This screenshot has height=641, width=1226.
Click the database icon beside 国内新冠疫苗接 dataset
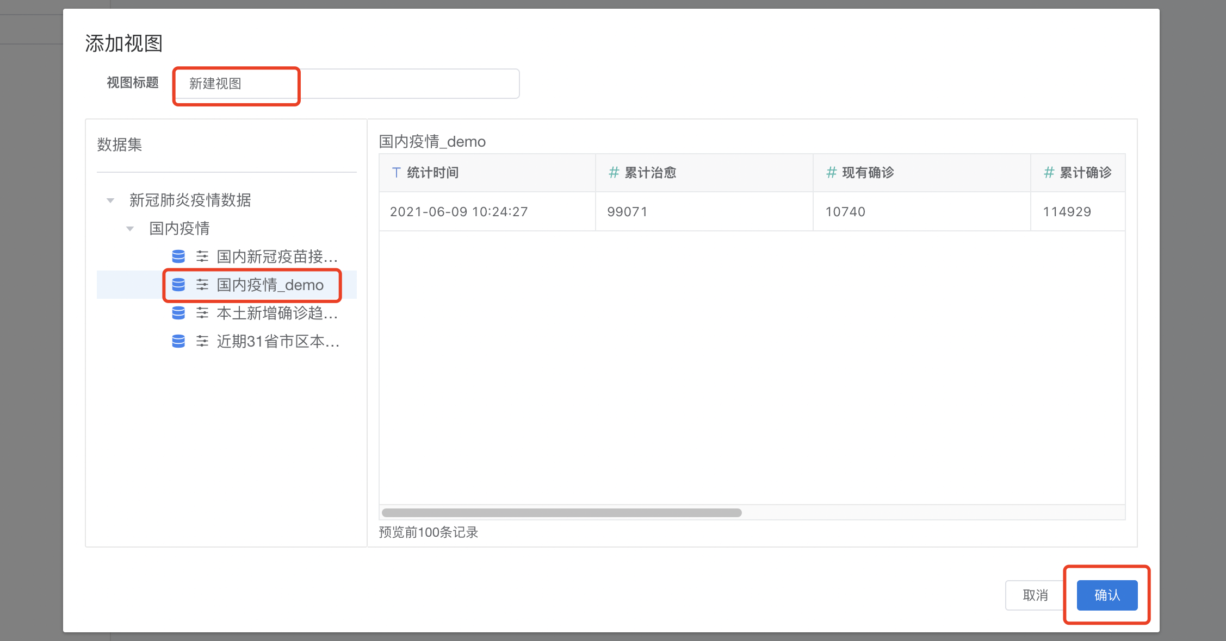click(178, 256)
